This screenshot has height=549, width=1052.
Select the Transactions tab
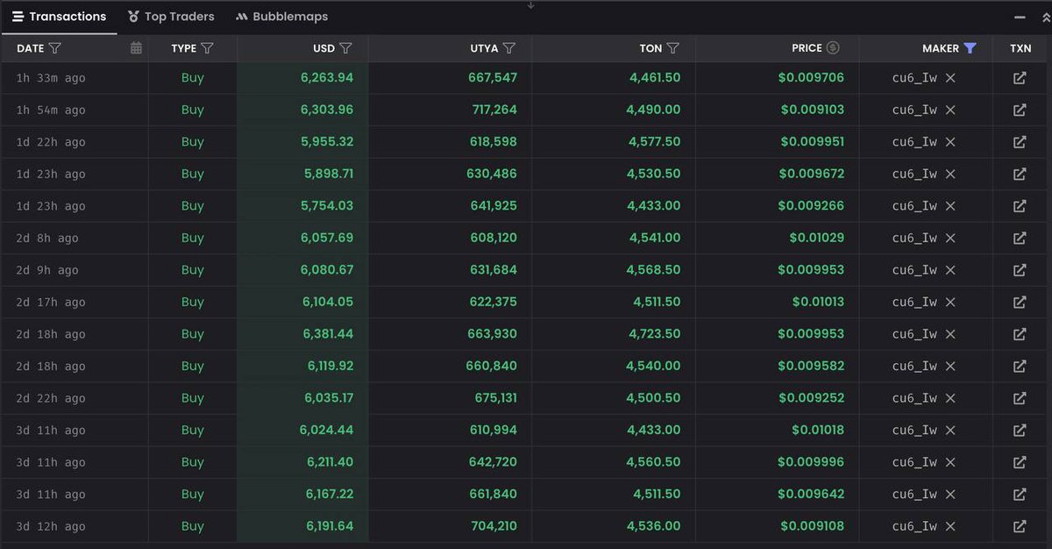tap(59, 17)
